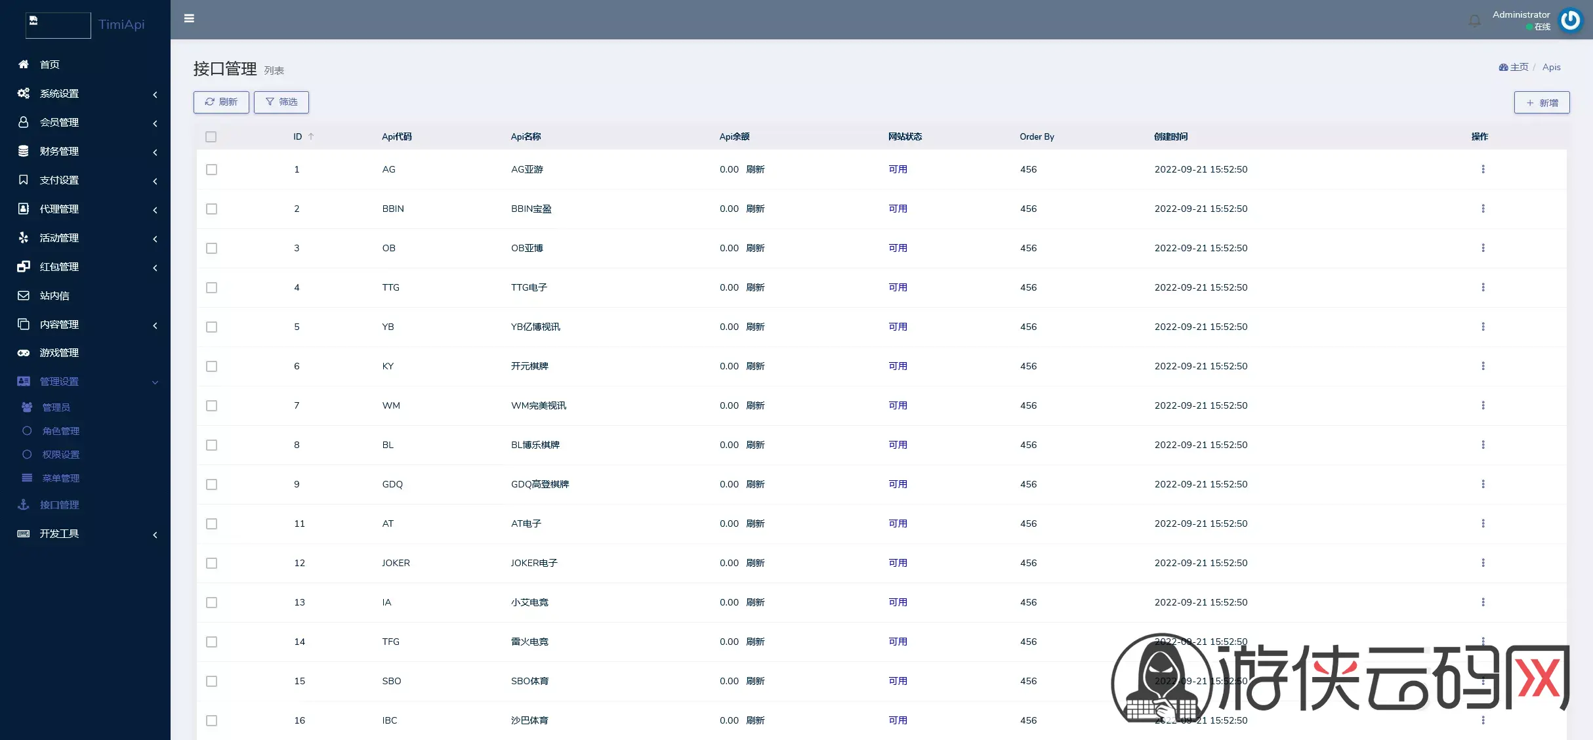
Task: Tick the checkbox for BBIN row
Action: [211, 209]
